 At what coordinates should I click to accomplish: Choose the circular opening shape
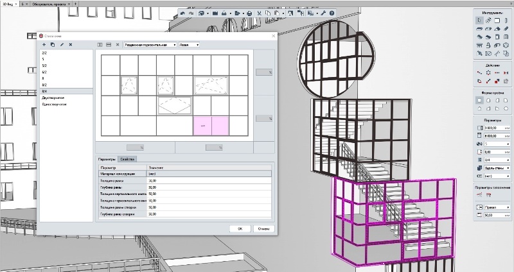pos(506,108)
